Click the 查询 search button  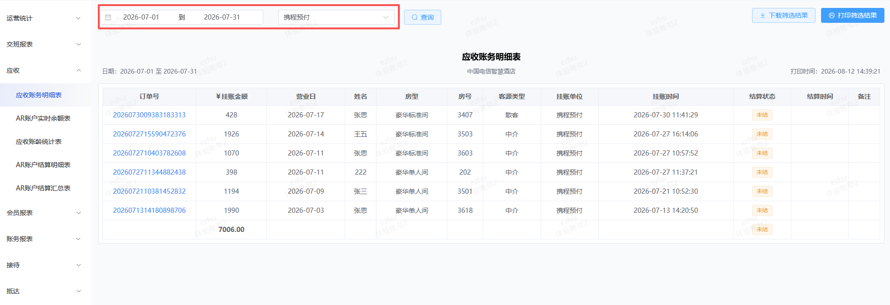[422, 17]
